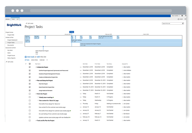Open ellipsis menu for New content for 'About Us' page

[80, 100]
